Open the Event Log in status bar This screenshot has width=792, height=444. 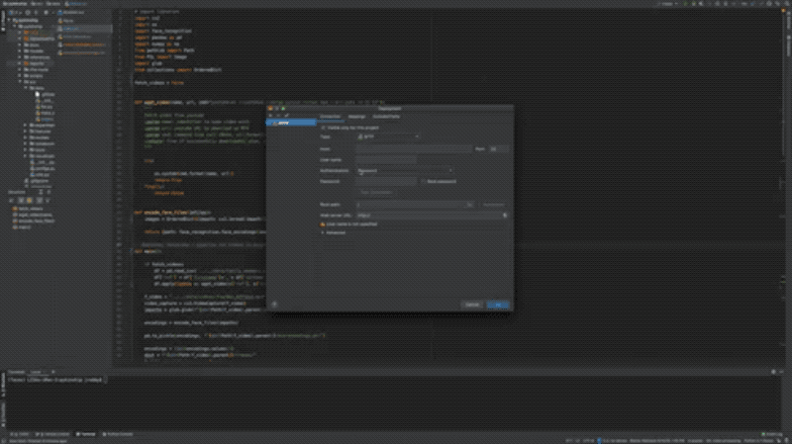coord(772,434)
